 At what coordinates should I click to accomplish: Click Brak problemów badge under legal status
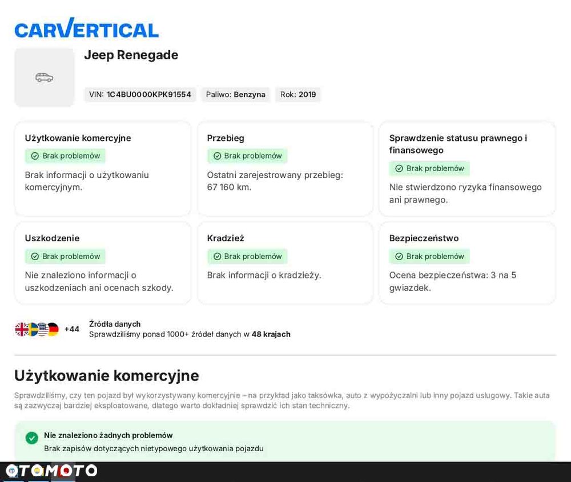point(429,168)
